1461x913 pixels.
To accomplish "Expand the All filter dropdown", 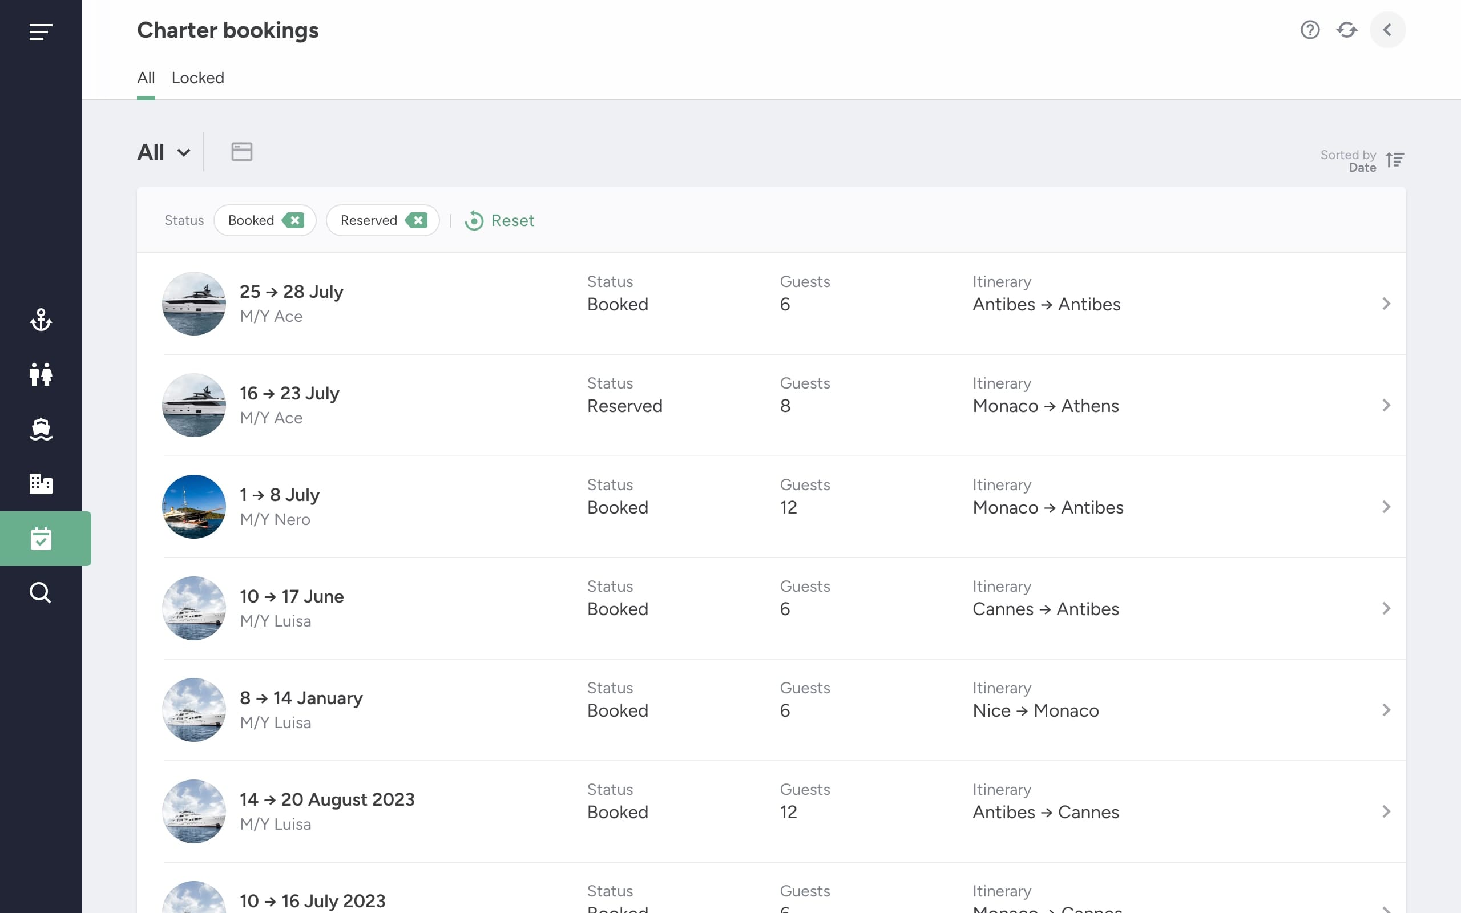I will (x=164, y=152).
